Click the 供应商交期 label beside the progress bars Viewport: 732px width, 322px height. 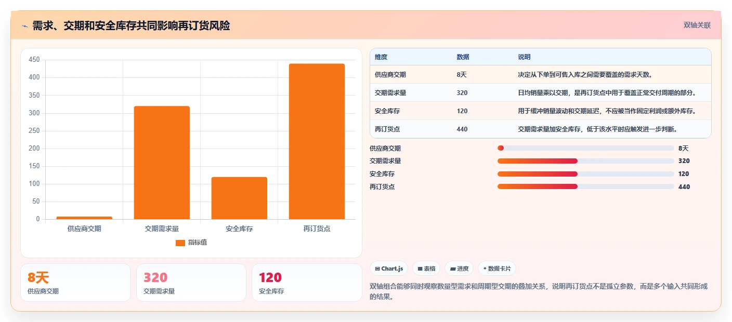[385, 149]
